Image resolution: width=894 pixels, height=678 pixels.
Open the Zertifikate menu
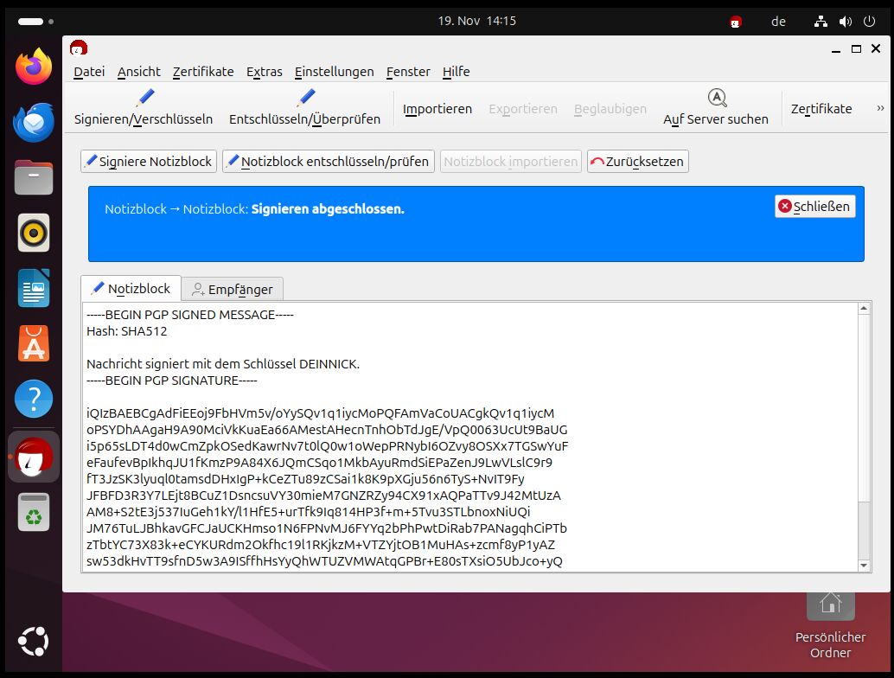[x=203, y=72]
